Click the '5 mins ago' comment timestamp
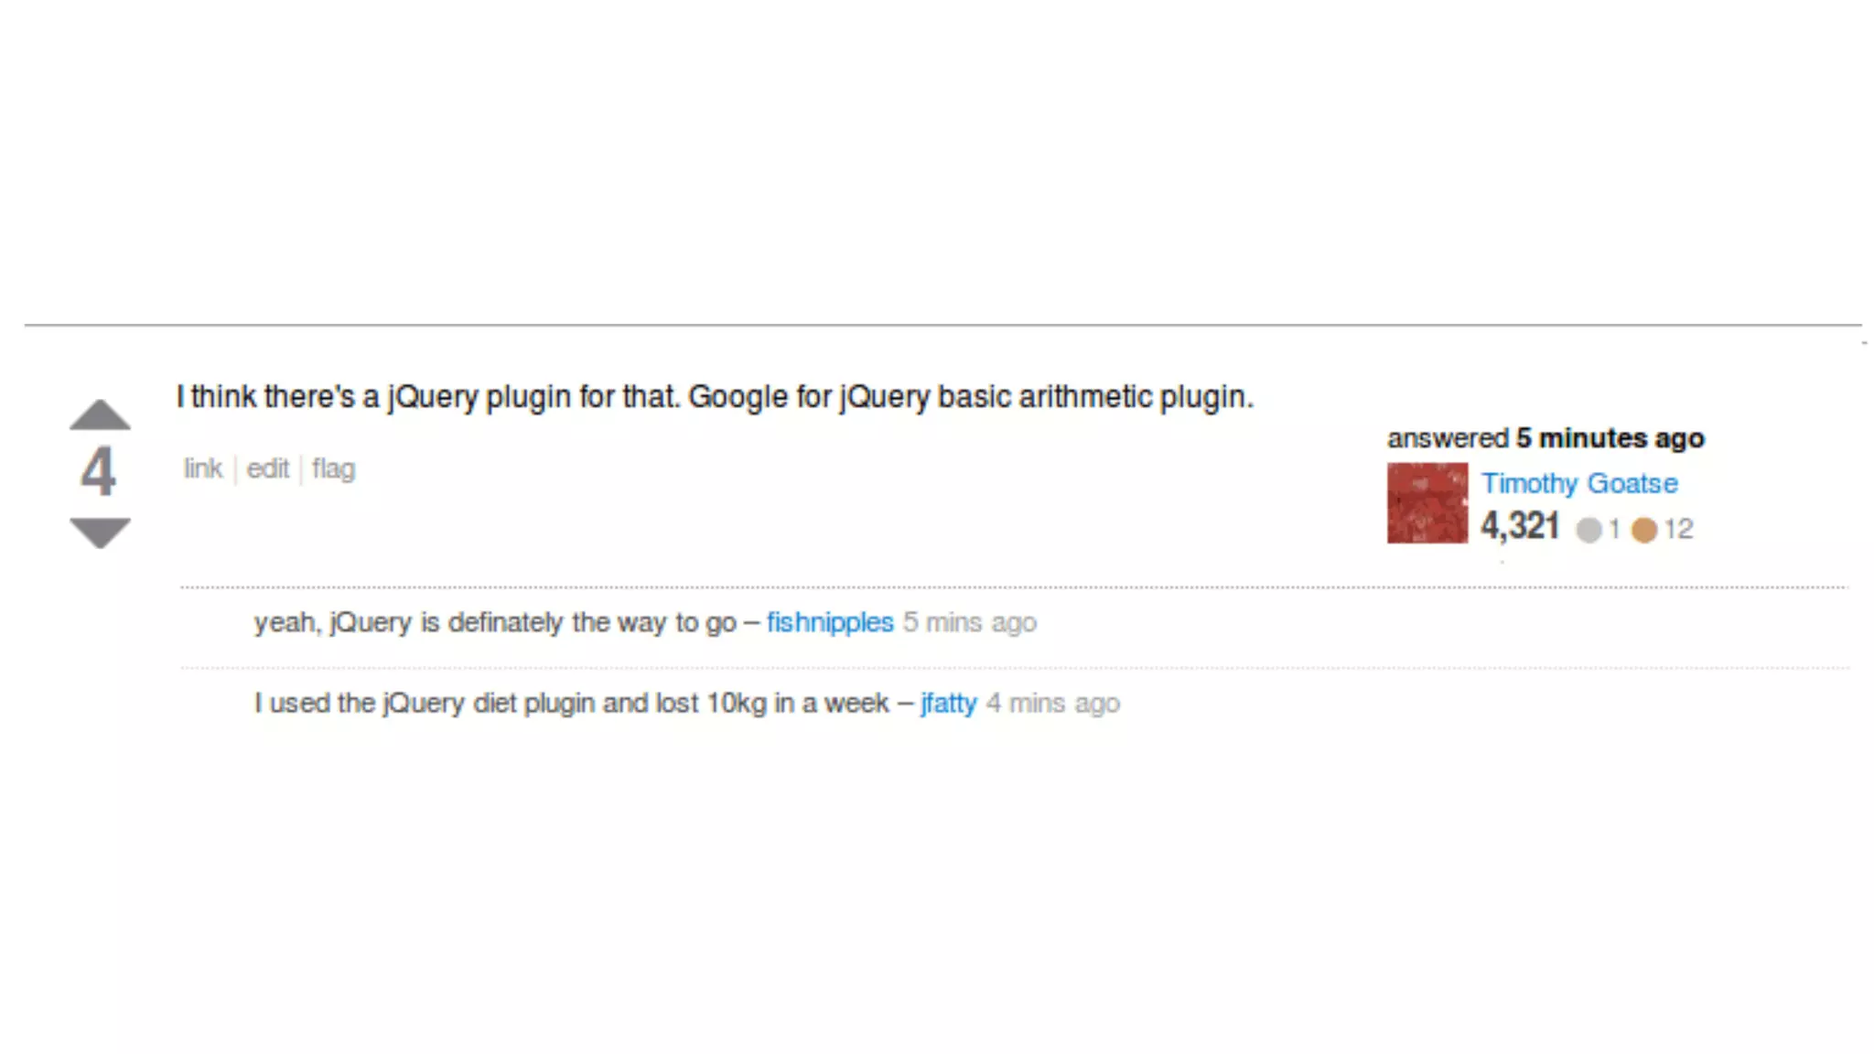The image size is (1874, 1054). pyautogui.click(x=970, y=623)
